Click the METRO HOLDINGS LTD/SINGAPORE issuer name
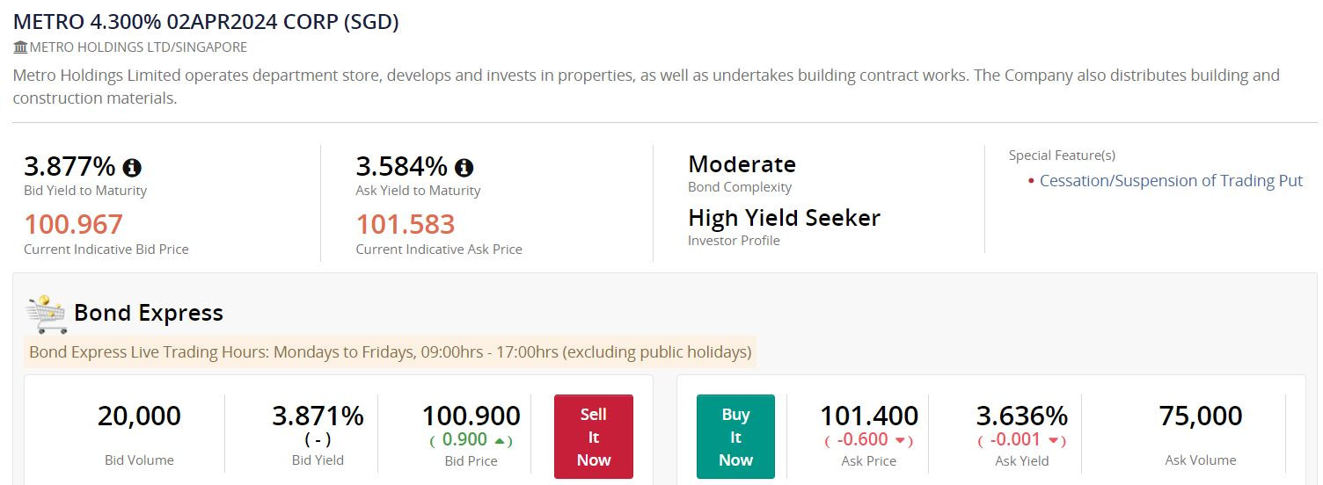This screenshot has width=1323, height=485. [x=138, y=47]
